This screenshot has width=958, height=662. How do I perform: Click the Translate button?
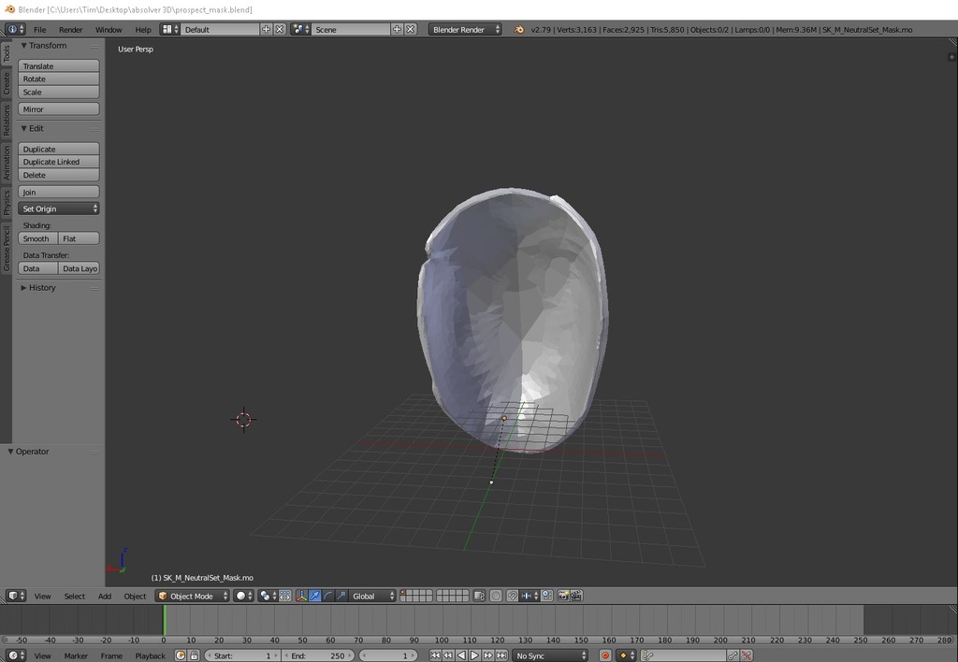tap(59, 66)
